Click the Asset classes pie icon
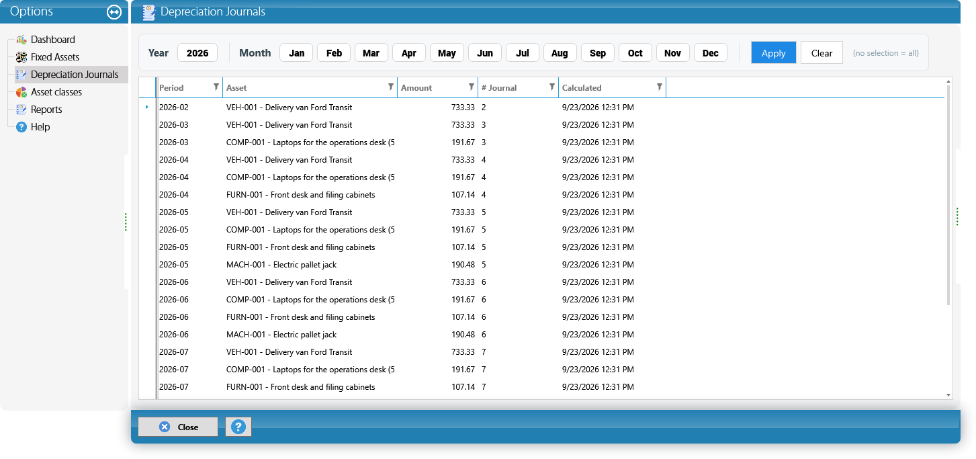 (21, 92)
